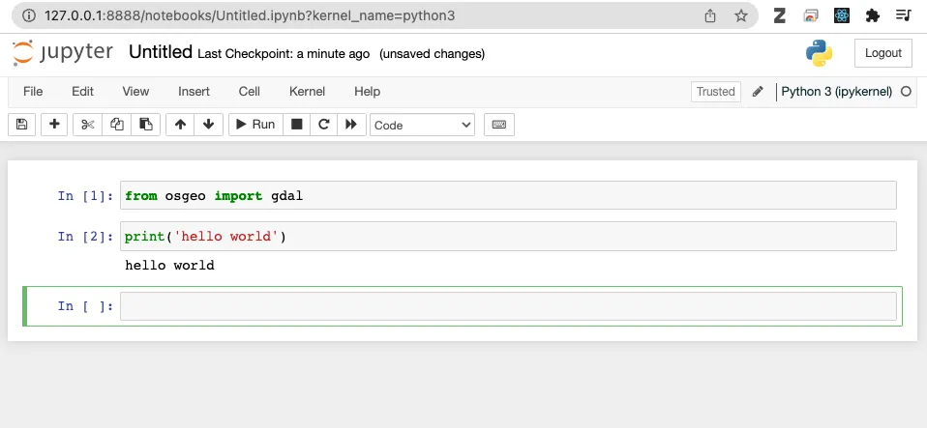
Task: Open the command palette keyboard icon
Action: (x=499, y=125)
